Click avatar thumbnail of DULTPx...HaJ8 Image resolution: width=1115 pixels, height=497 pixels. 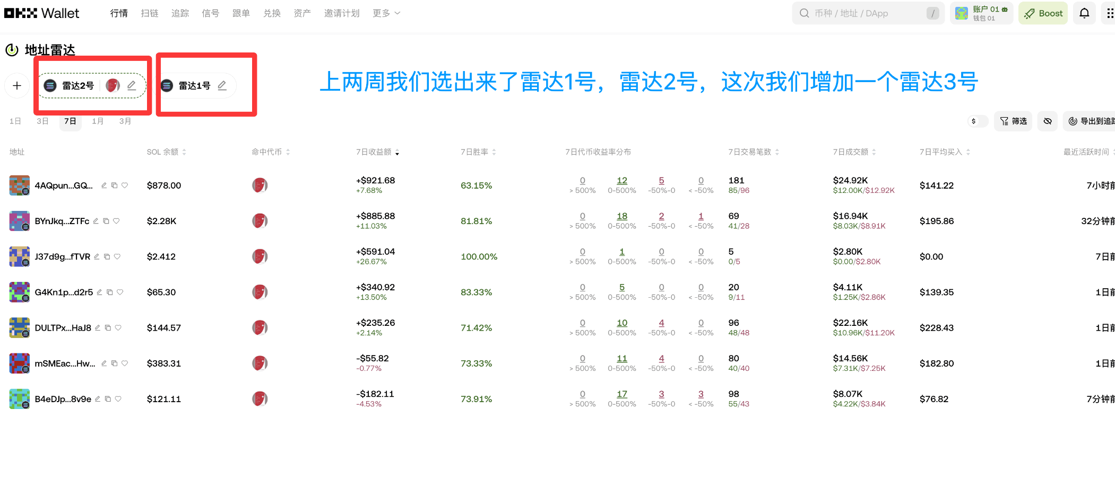[x=20, y=327]
